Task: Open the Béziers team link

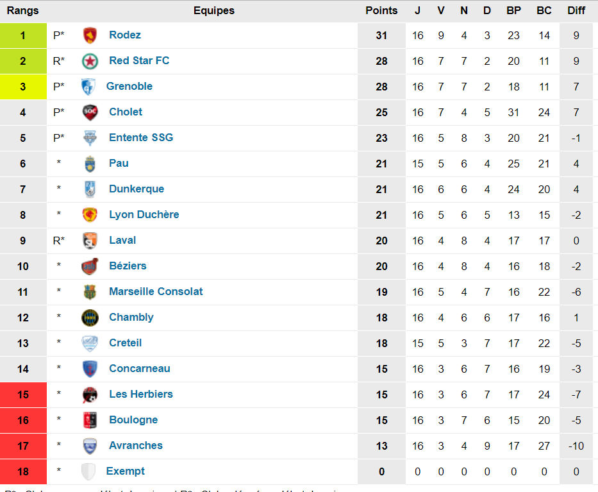Action: pos(128,266)
